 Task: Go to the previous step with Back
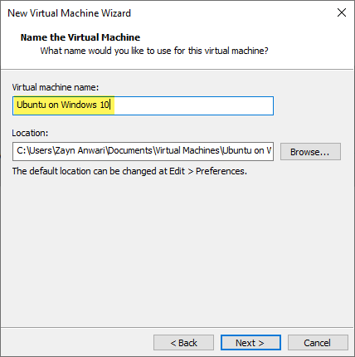click(x=183, y=343)
